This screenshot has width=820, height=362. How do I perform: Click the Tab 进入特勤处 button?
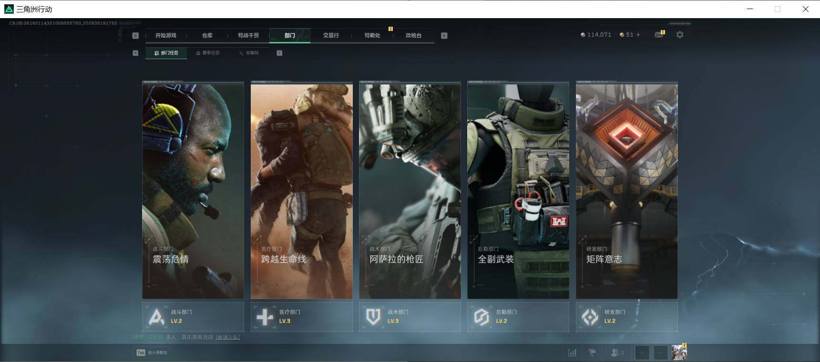click(x=152, y=352)
